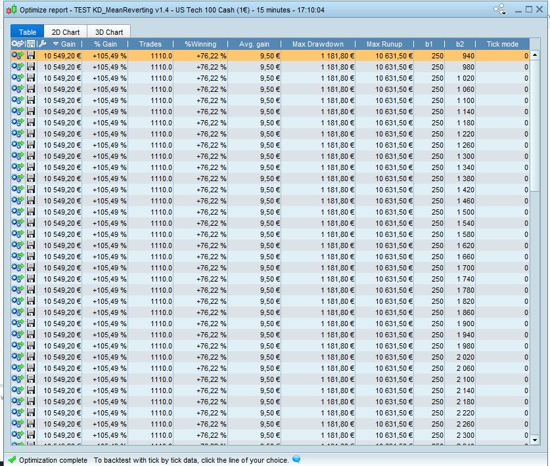Click b2 value 2 100
This screenshot has height=466, width=550.
(x=465, y=379)
